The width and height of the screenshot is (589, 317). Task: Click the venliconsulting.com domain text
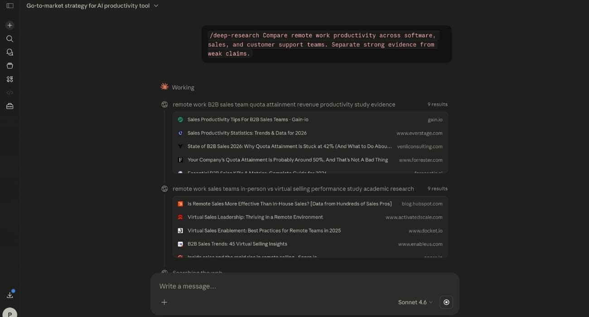[420, 147]
